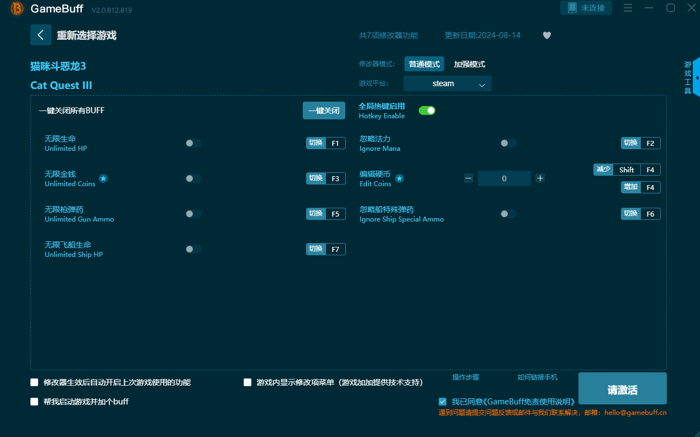700x437 pixels.
Task: Select 普通模式 normal mode tab
Action: (424, 64)
